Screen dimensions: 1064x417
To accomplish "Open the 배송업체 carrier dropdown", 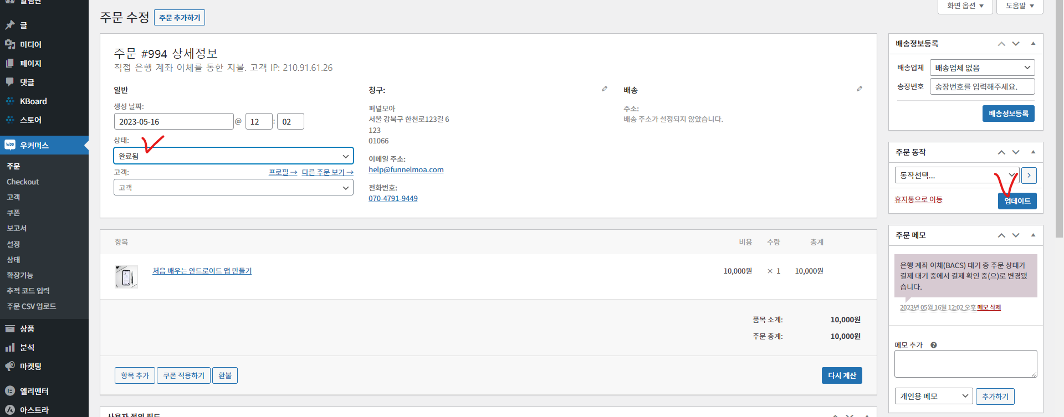I will tap(982, 68).
